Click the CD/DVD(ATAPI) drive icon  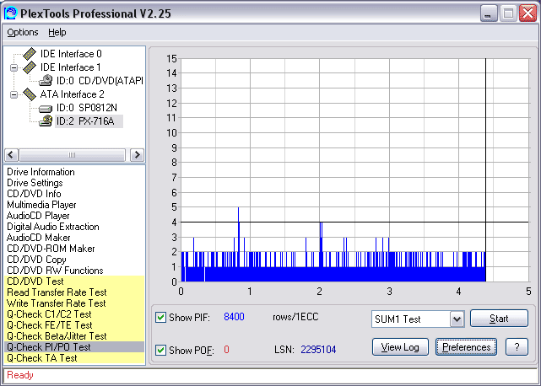46,81
